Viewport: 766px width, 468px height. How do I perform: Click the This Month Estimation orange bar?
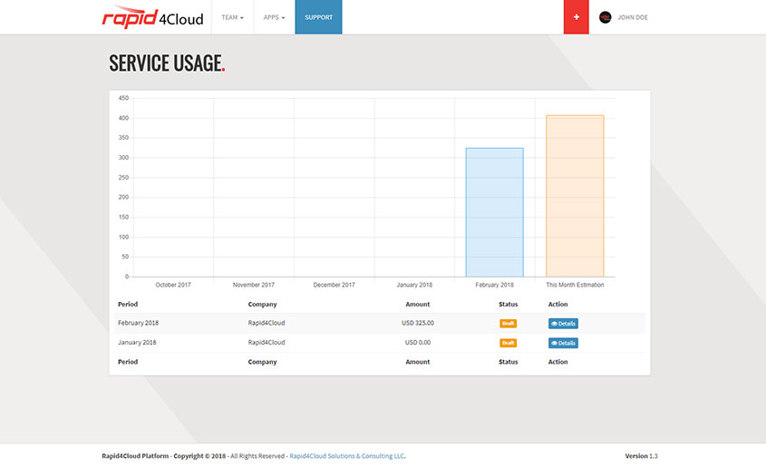coord(575,196)
